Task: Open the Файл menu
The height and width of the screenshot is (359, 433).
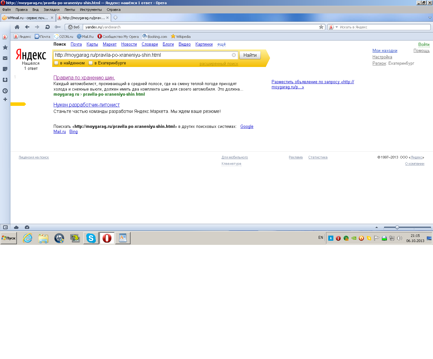Action: (6, 10)
